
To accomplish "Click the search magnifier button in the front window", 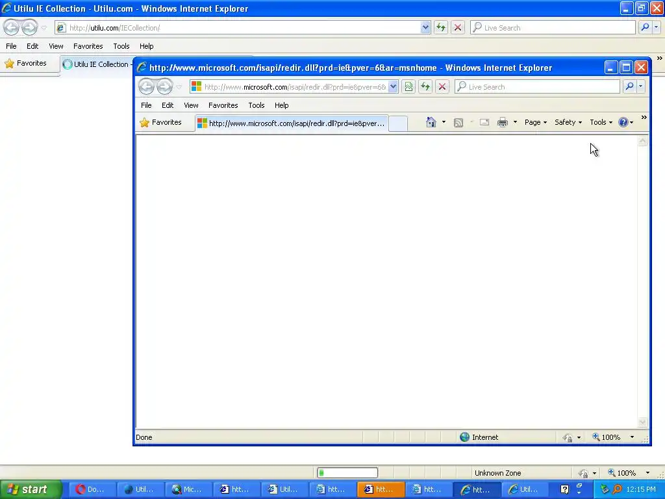I will (x=629, y=86).
